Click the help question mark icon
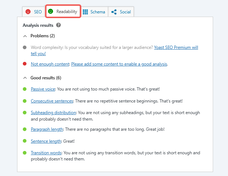 click(x=58, y=25)
